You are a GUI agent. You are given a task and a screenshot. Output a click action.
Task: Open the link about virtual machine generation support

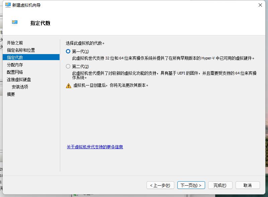[95, 147]
